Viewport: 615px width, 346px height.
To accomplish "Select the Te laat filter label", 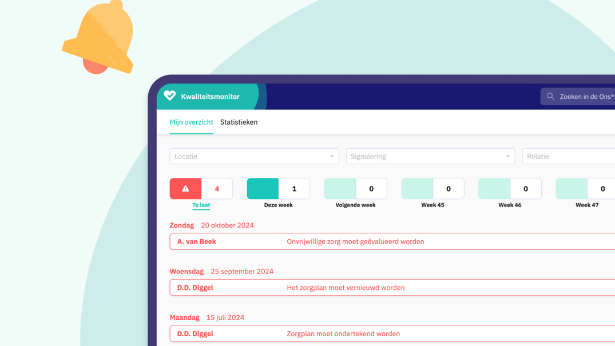I will tap(201, 205).
